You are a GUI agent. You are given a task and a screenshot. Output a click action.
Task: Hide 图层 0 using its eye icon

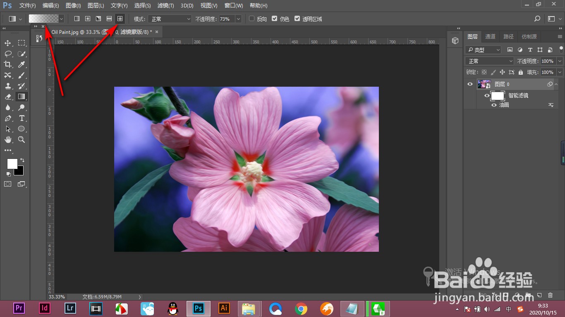point(470,84)
